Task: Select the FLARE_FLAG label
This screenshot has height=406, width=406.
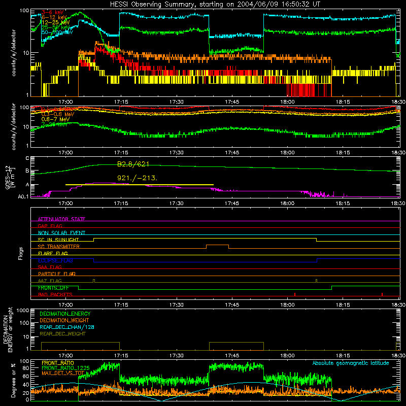Action: click(x=53, y=253)
